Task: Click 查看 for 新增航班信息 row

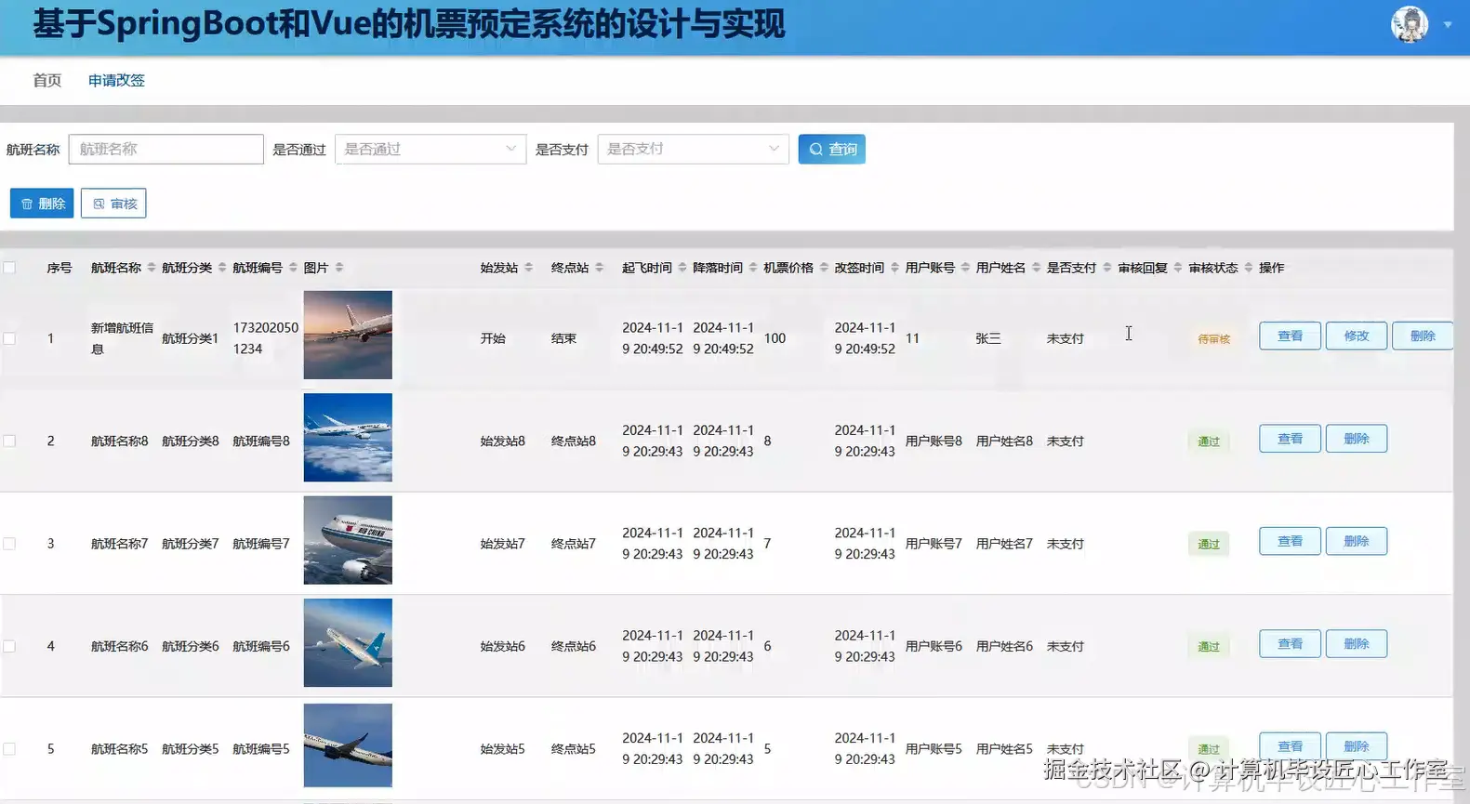Action: [1290, 336]
